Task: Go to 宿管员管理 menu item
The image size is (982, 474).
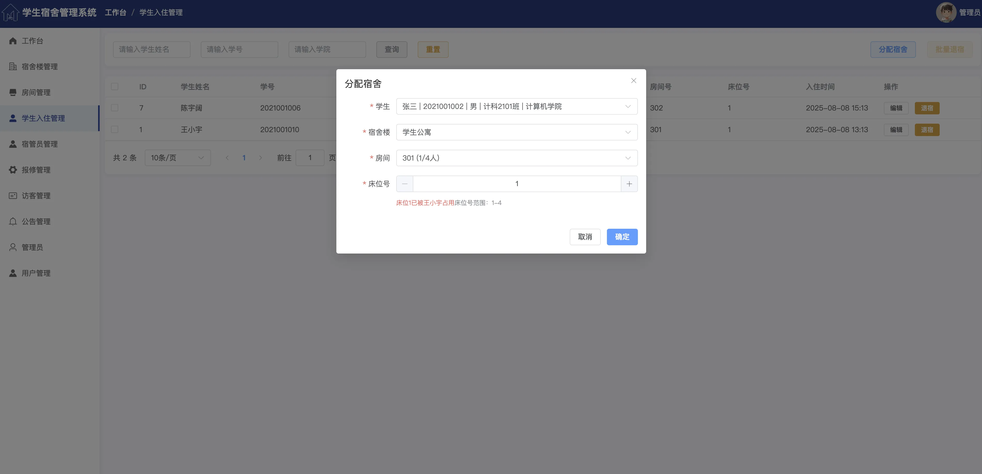Action: tap(40, 144)
